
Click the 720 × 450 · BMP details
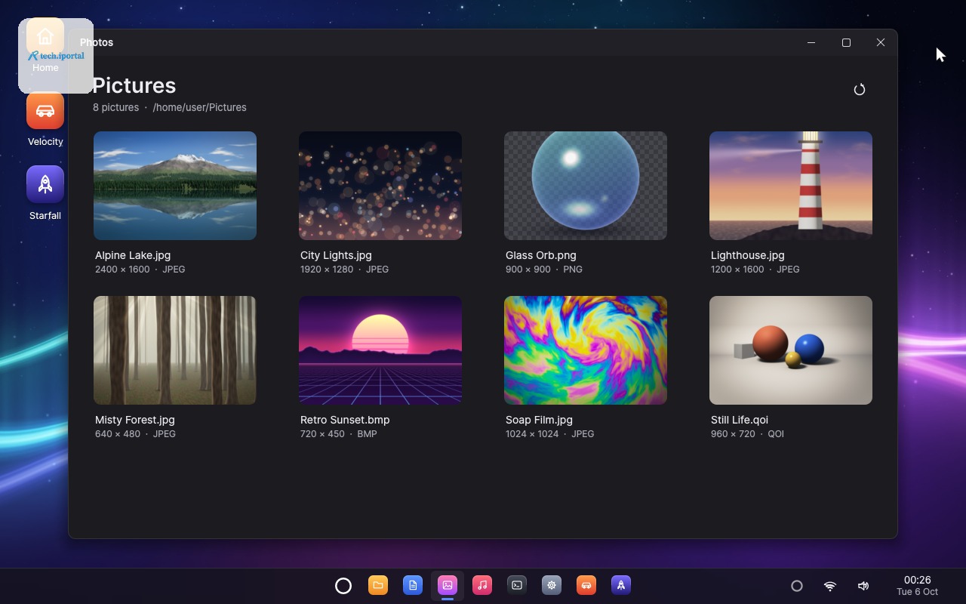pos(339,434)
